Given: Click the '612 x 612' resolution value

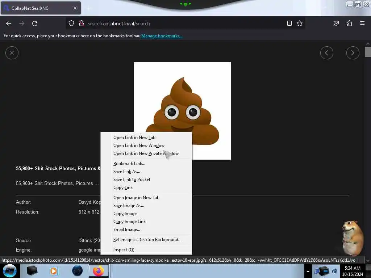Looking at the screenshot, I should pyautogui.click(x=89, y=212).
